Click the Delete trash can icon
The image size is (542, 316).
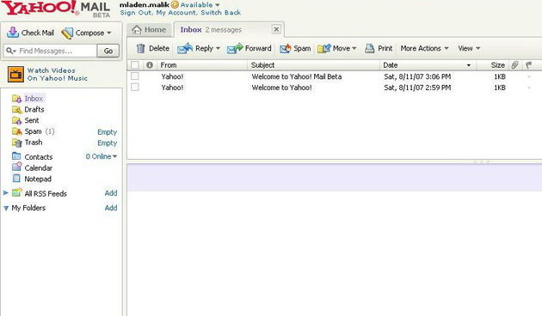(140, 48)
